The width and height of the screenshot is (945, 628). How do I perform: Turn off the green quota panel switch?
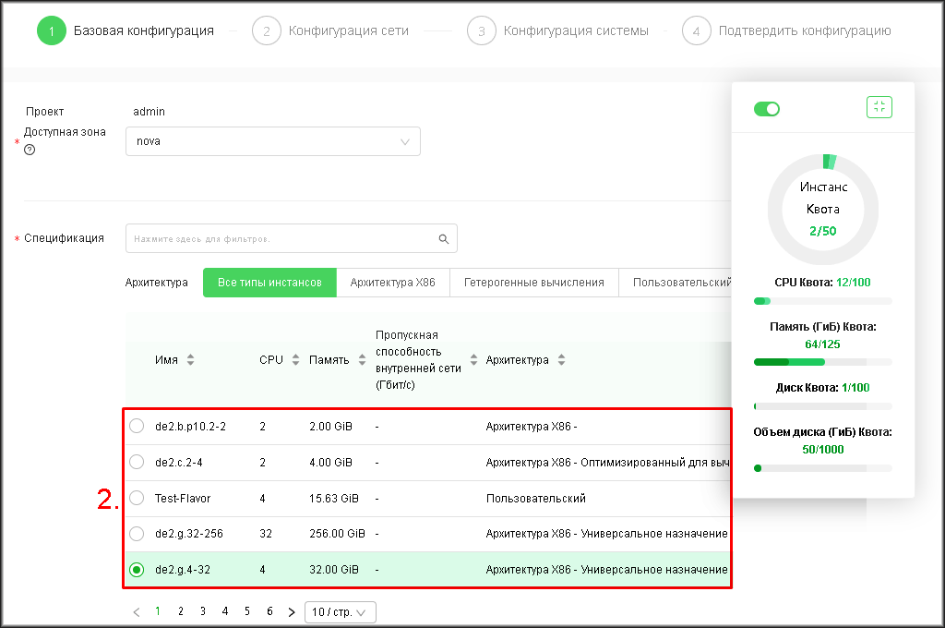point(767,109)
